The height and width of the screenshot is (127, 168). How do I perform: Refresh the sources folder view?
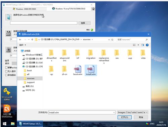click(x=112, y=40)
